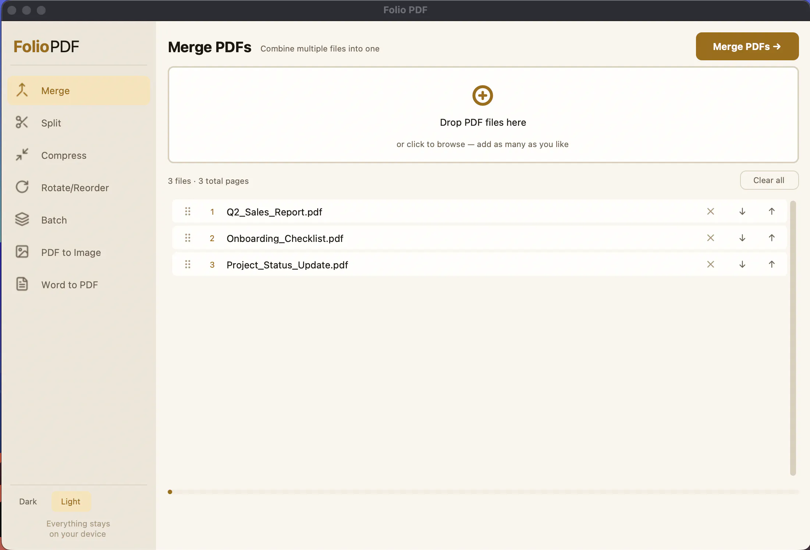Click the progress bar at the bottom
The width and height of the screenshot is (810, 550).
(x=483, y=492)
